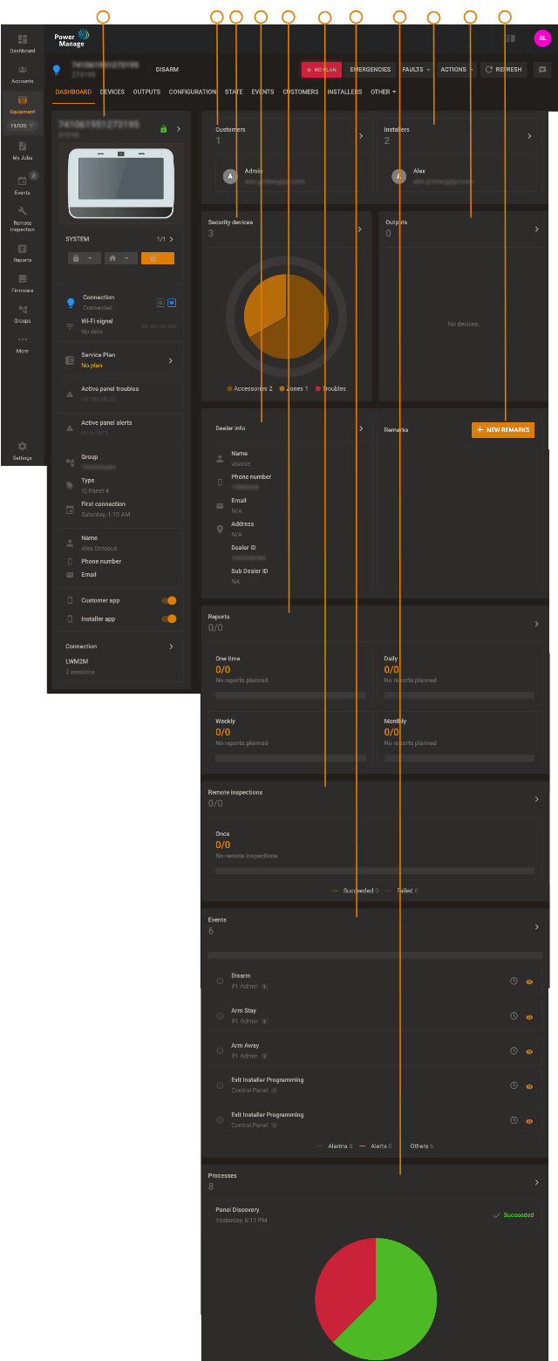This screenshot has height=1361, width=558.
Task: Expand the Outputs card chevron
Action: [536, 229]
